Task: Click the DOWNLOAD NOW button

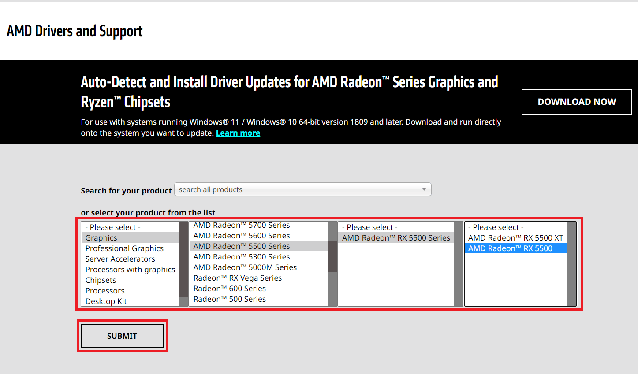Action: tap(576, 102)
